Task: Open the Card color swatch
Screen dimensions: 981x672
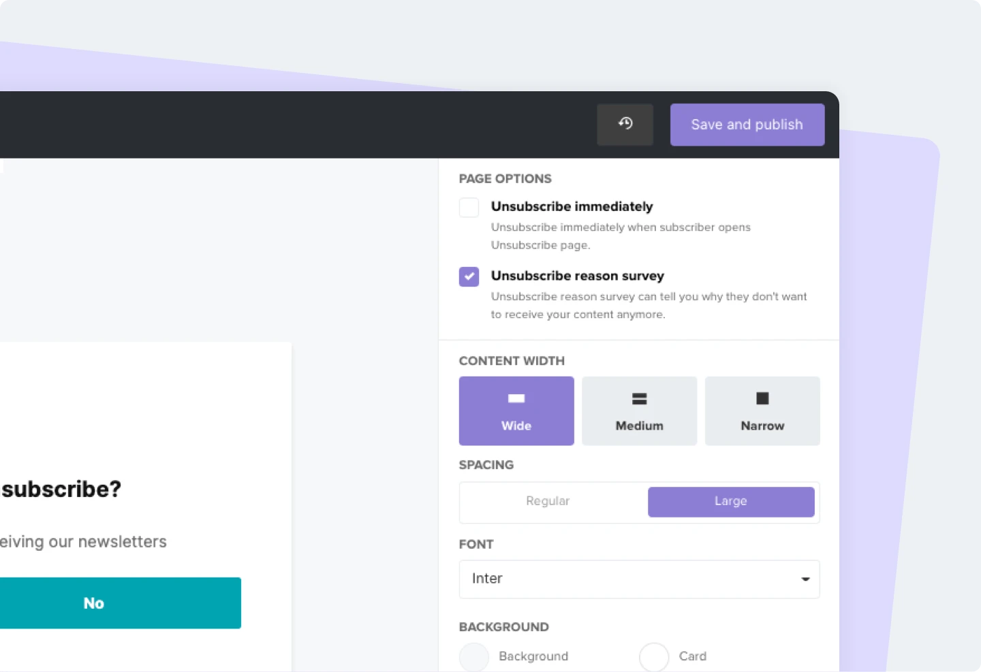Action: pyautogui.click(x=654, y=657)
